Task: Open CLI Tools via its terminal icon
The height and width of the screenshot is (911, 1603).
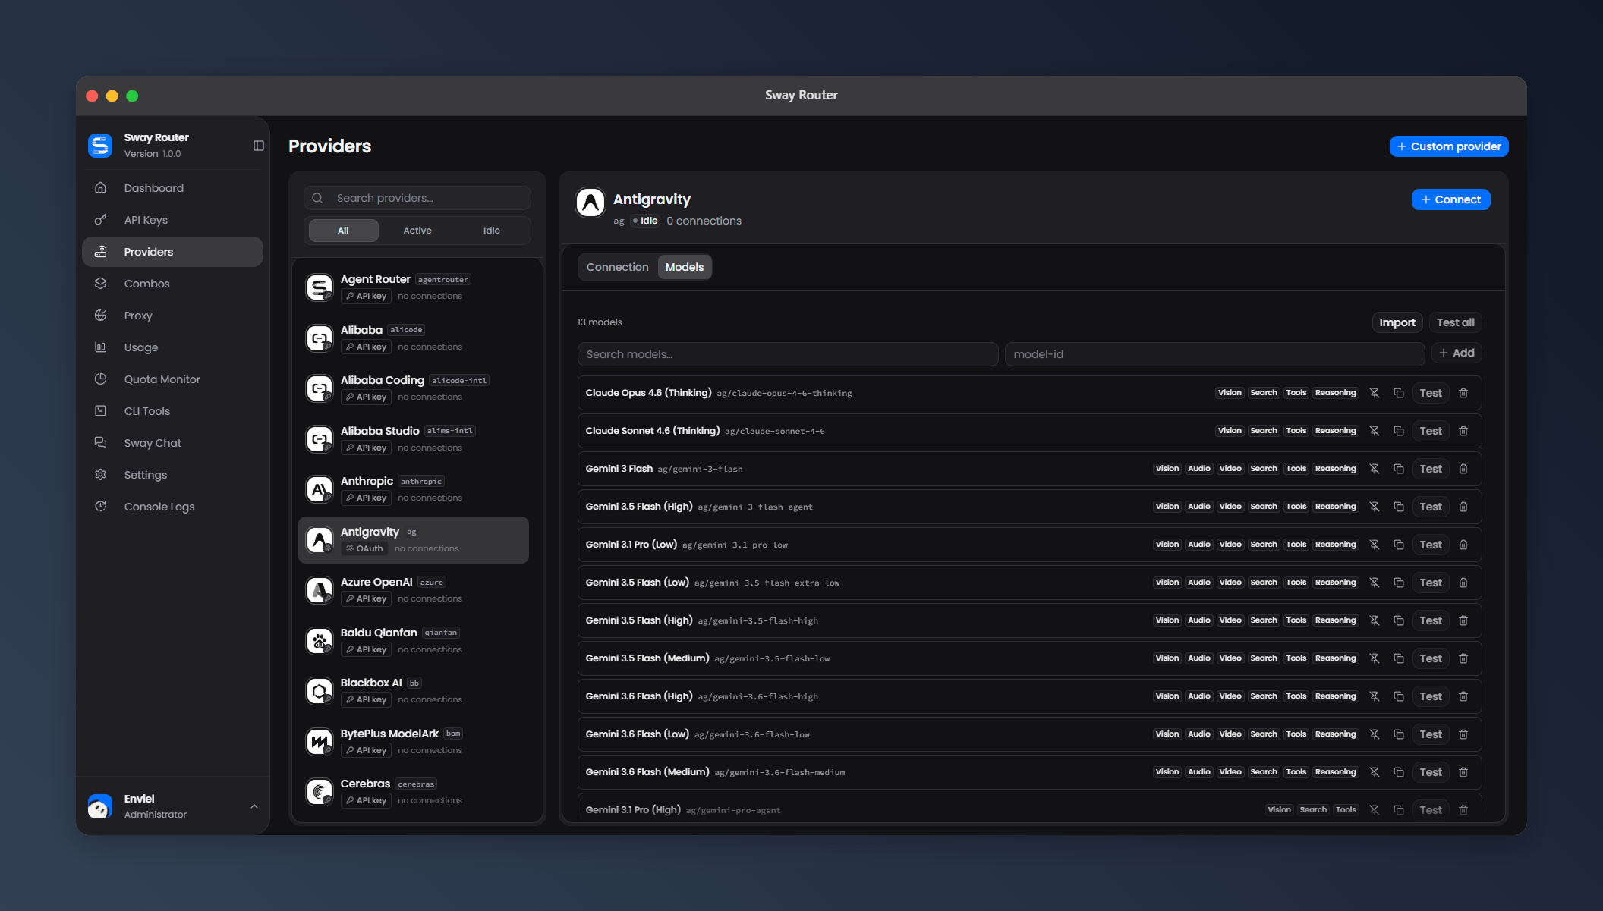Action: (x=100, y=411)
